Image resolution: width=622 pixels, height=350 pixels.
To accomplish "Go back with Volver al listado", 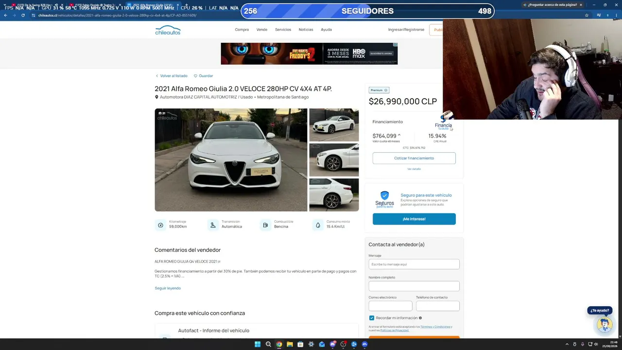I will point(172,76).
